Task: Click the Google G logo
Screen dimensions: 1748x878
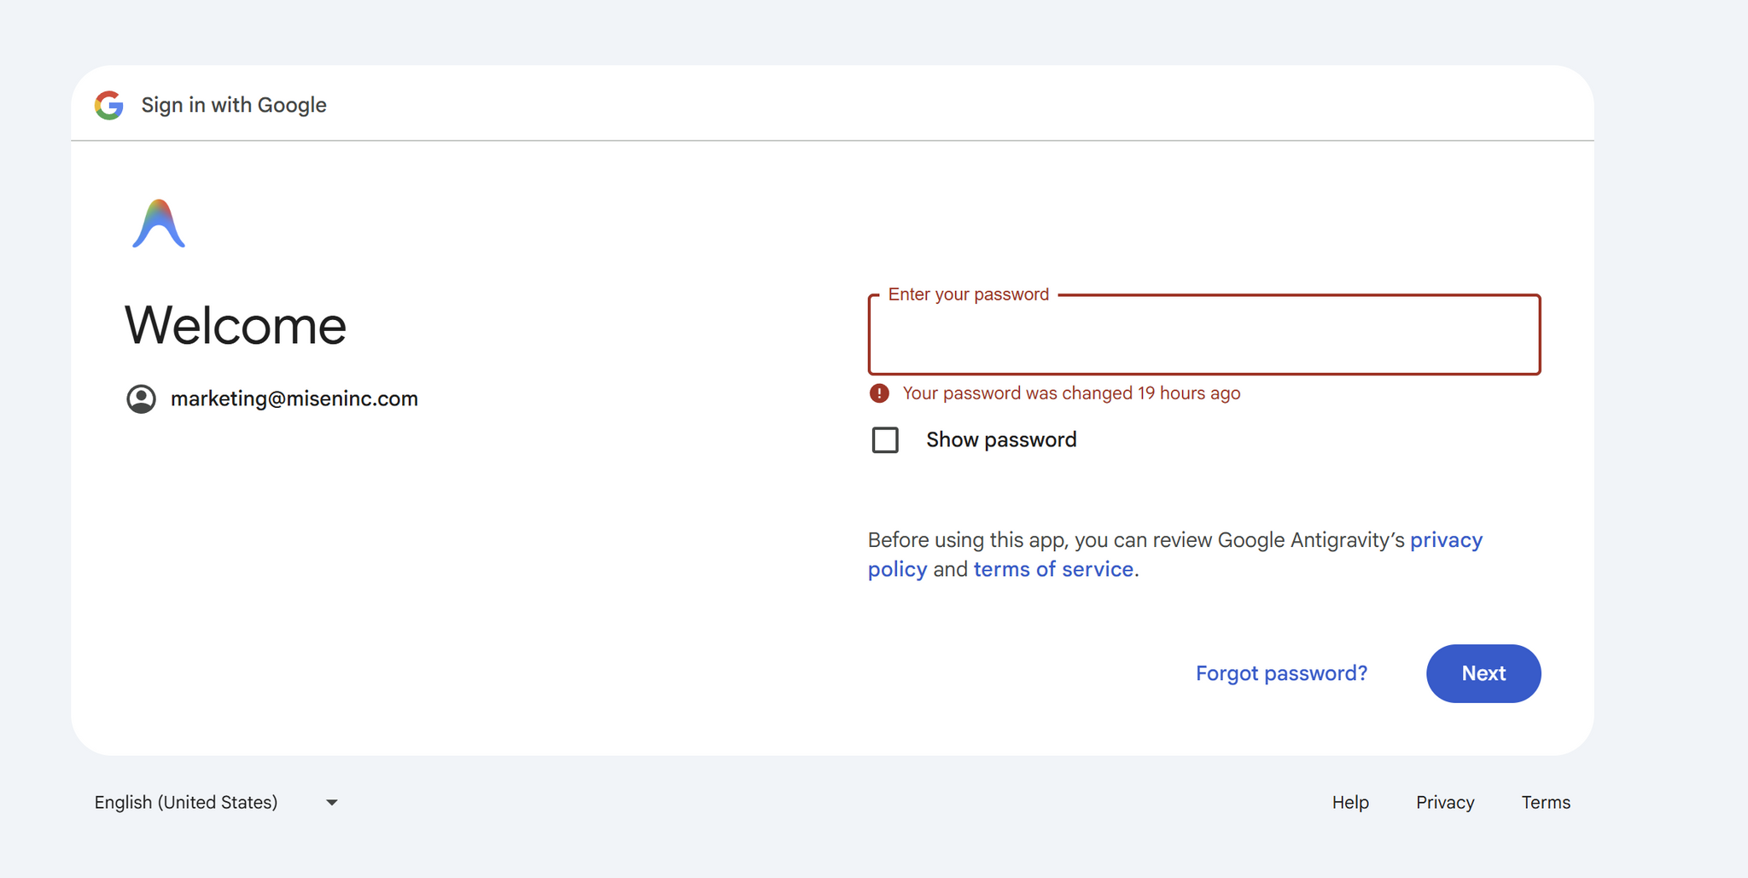Action: (x=109, y=105)
